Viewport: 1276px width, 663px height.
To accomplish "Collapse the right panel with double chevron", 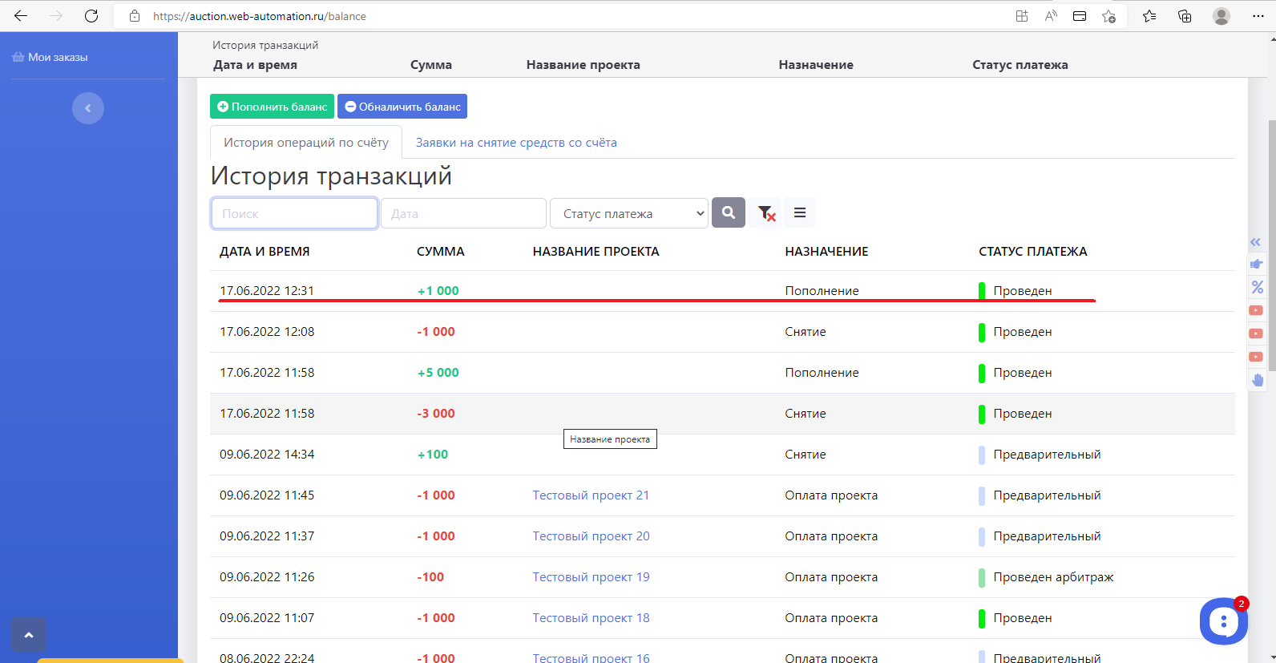I will [1255, 242].
